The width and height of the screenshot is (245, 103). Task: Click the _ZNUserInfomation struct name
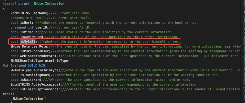(x=48, y=4)
